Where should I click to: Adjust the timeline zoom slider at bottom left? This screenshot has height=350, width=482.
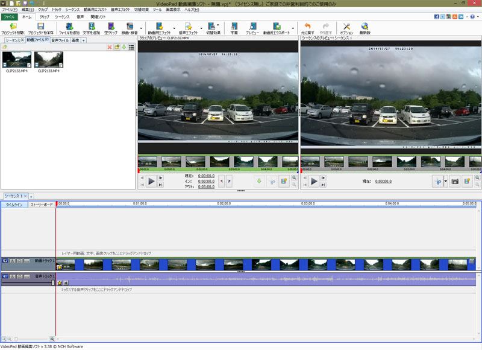tap(16, 339)
